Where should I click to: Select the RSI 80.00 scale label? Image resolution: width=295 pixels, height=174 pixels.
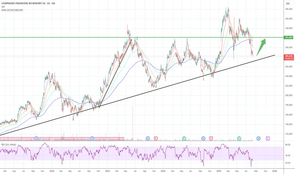click(x=288, y=145)
